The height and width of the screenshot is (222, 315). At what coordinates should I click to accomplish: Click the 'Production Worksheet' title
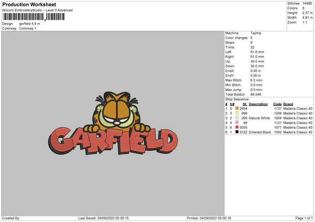pos(29,4)
